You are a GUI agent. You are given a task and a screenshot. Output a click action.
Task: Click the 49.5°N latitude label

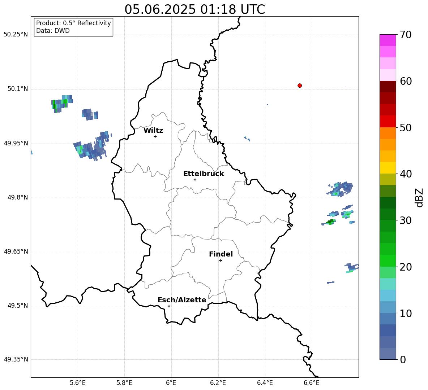pos(18,306)
